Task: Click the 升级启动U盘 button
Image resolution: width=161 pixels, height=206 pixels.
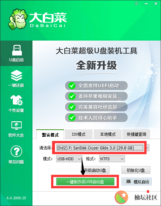Action: 95,170
